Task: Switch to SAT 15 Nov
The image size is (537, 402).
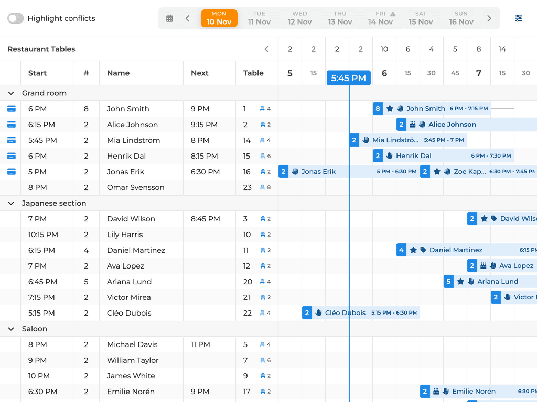Action: tap(421, 18)
